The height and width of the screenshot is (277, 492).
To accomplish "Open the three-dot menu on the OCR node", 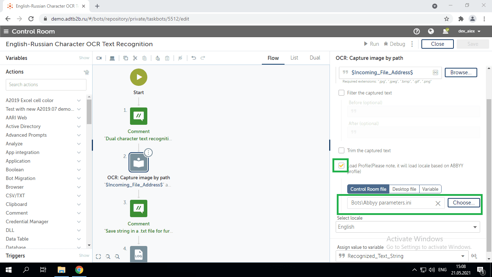I will click(148, 153).
